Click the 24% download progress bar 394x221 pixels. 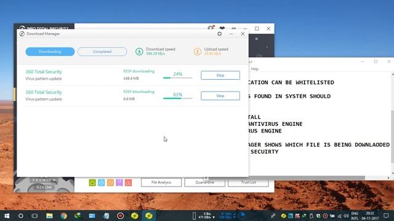click(x=178, y=78)
